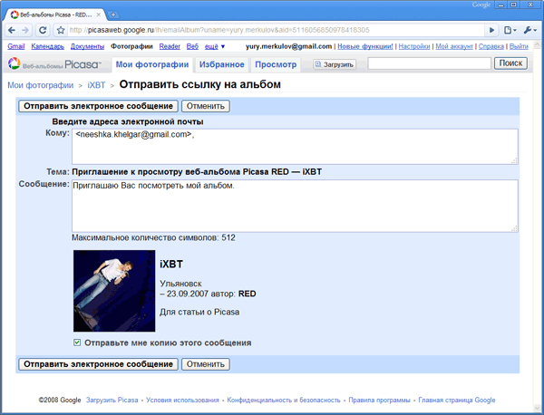Click 'Фотографии' in the Google bar
The image size is (544, 415).
(x=131, y=46)
